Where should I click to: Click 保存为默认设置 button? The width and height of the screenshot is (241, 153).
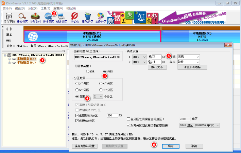point(85,146)
